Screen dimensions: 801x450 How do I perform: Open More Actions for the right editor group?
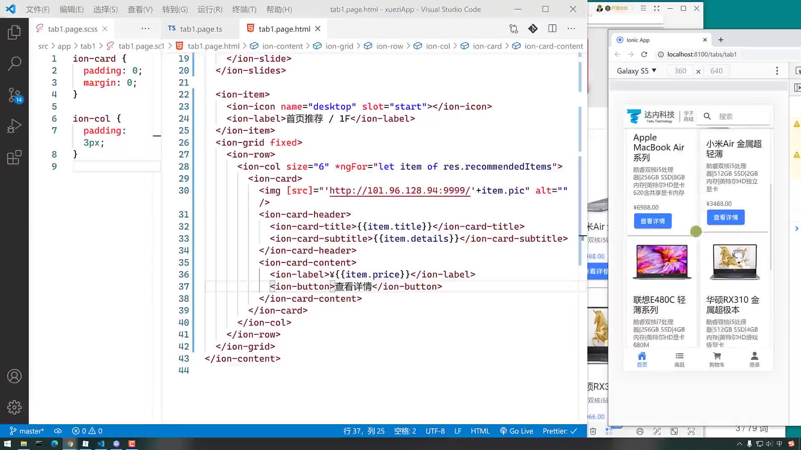(571, 29)
